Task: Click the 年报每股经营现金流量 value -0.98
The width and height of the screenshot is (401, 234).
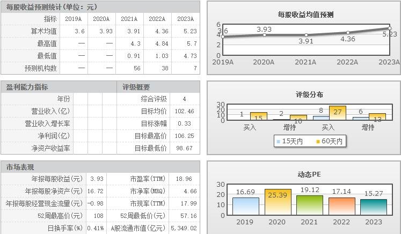Action: (x=96, y=203)
